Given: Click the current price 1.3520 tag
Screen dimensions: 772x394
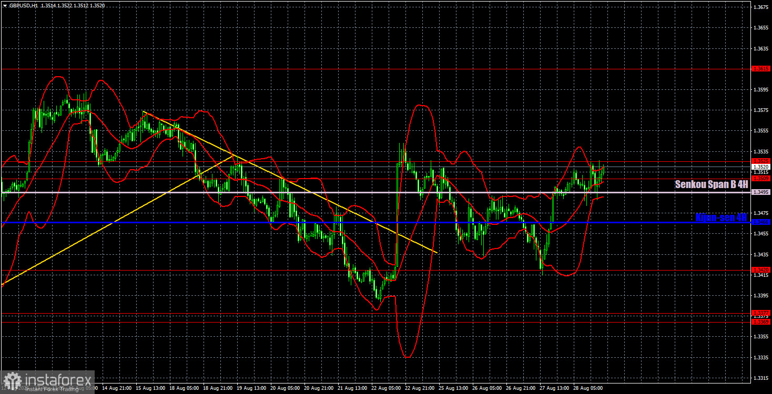Looking at the screenshot, I should (x=761, y=167).
